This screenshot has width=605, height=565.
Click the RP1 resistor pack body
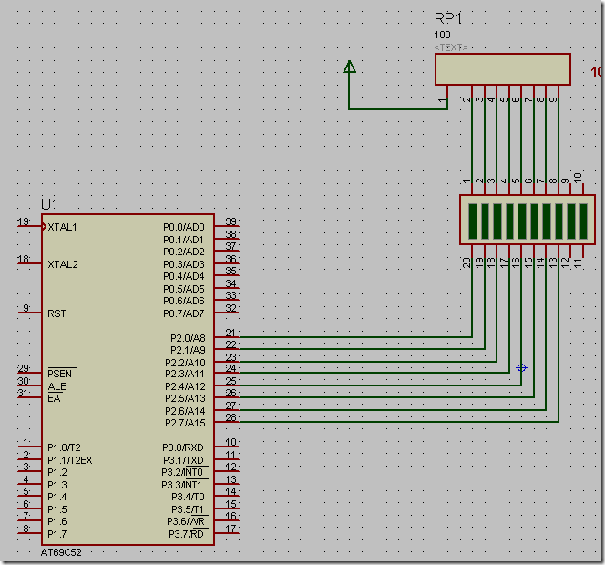(502, 68)
